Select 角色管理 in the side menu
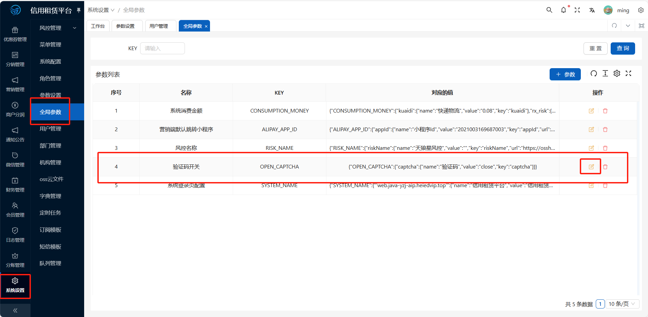648x317 pixels. coord(51,78)
